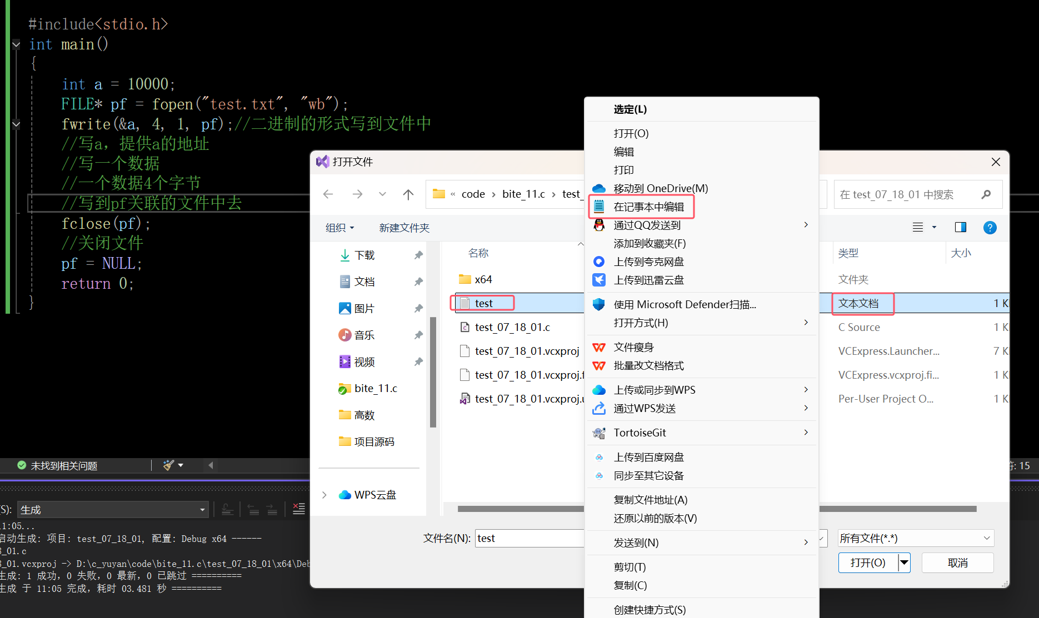This screenshot has width=1039, height=618.
Task: Select the WPS 文件瘦身 icon
Action: click(x=598, y=346)
